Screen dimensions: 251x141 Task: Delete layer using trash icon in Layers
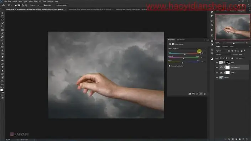pos(247,139)
